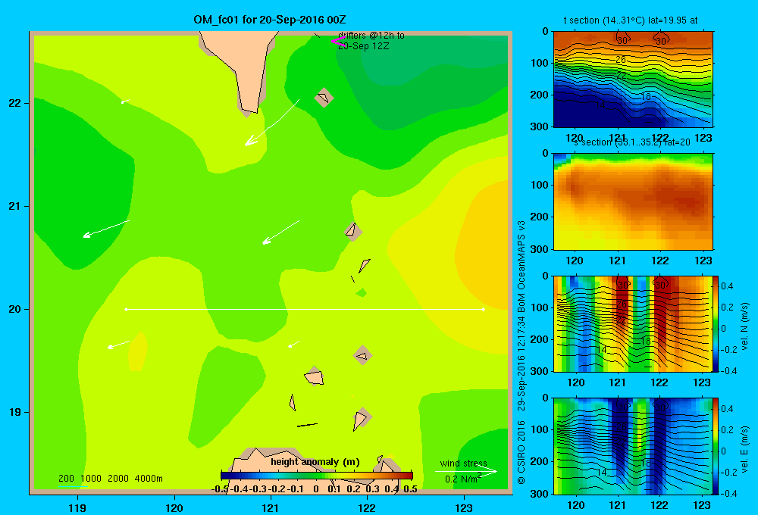Open the temperature section plot

click(x=633, y=79)
